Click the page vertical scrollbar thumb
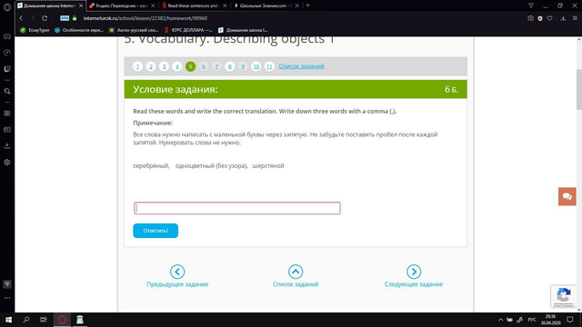 579,89
